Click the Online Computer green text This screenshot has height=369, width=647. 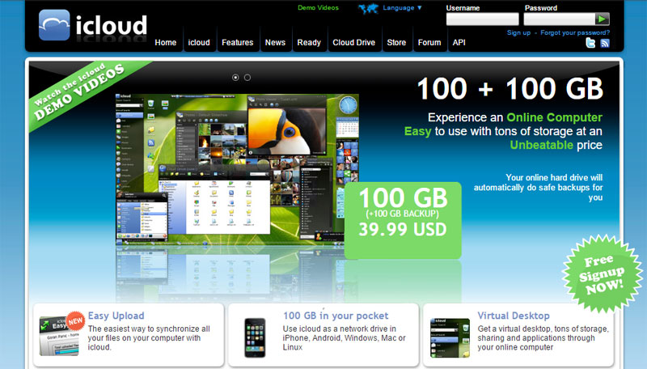pyautogui.click(x=554, y=117)
